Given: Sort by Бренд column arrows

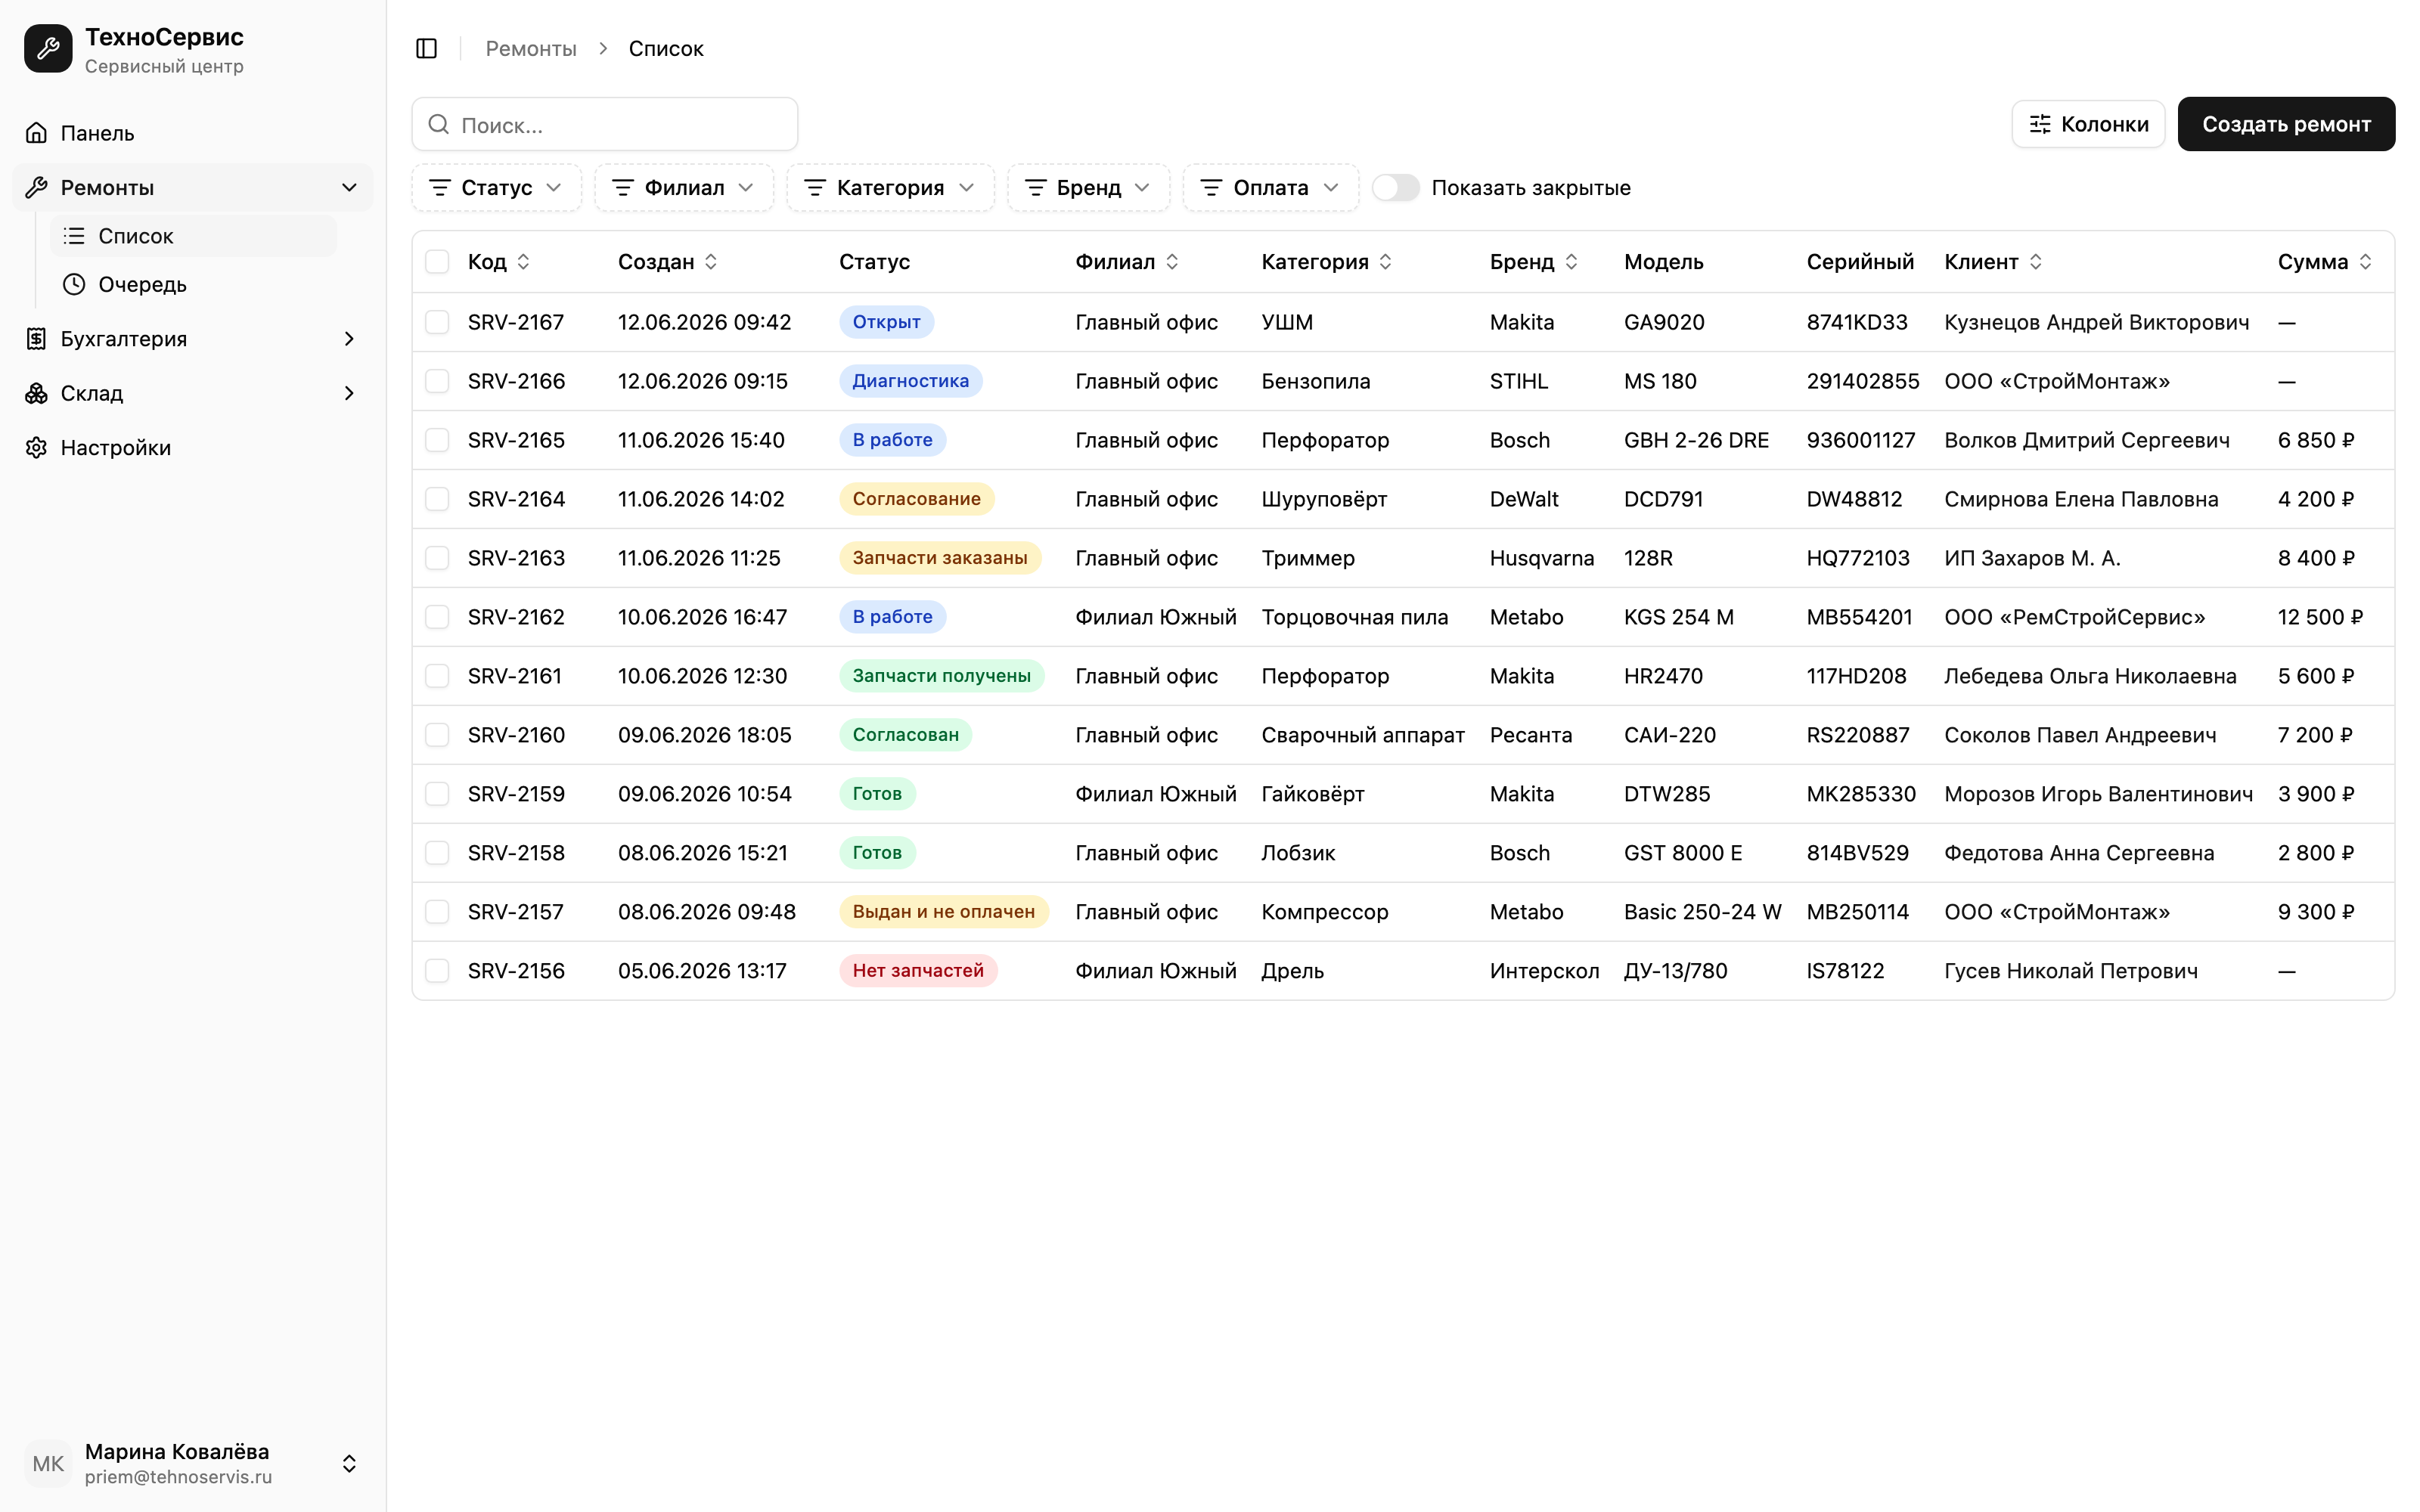Looking at the screenshot, I should [1571, 261].
